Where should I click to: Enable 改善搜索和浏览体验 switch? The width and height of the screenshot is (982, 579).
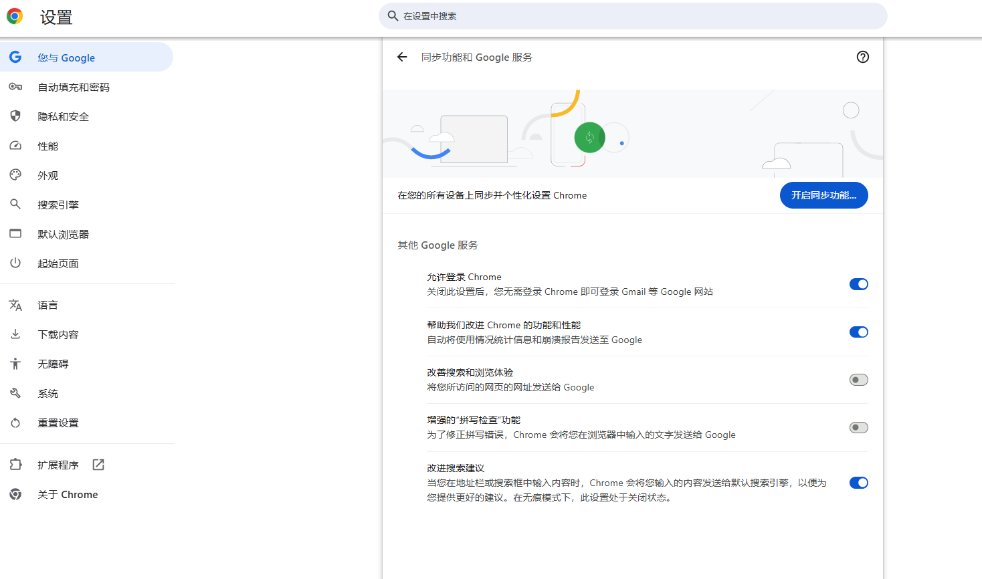(858, 380)
